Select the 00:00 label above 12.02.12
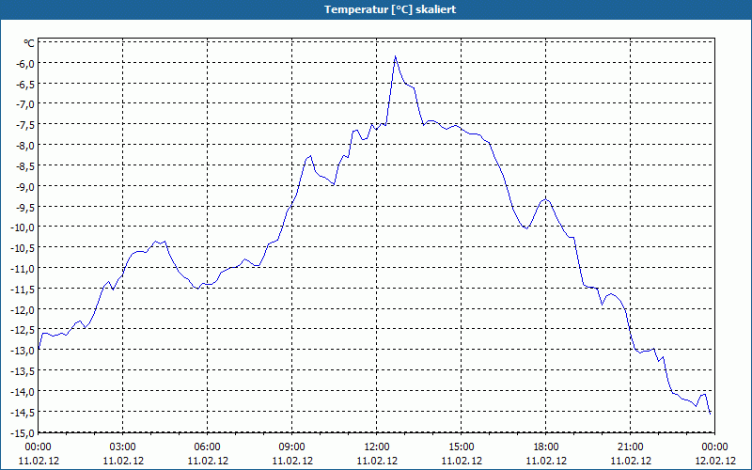752x470 pixels. point(714,447)
